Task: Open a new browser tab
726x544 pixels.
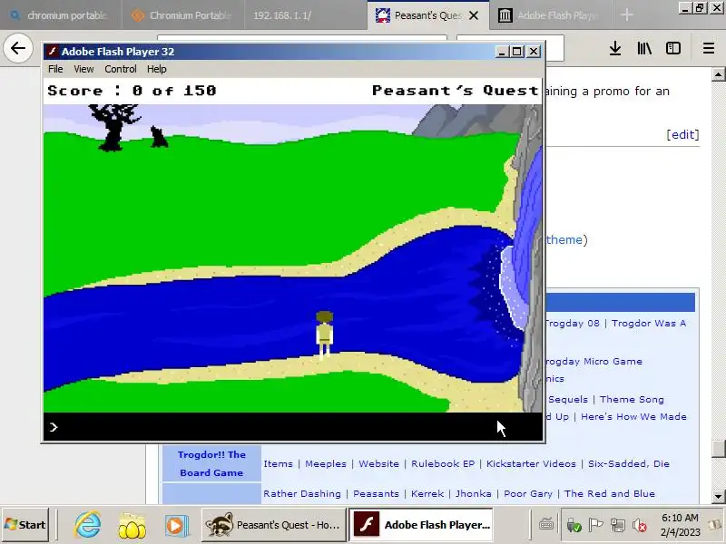Action: 626,15
